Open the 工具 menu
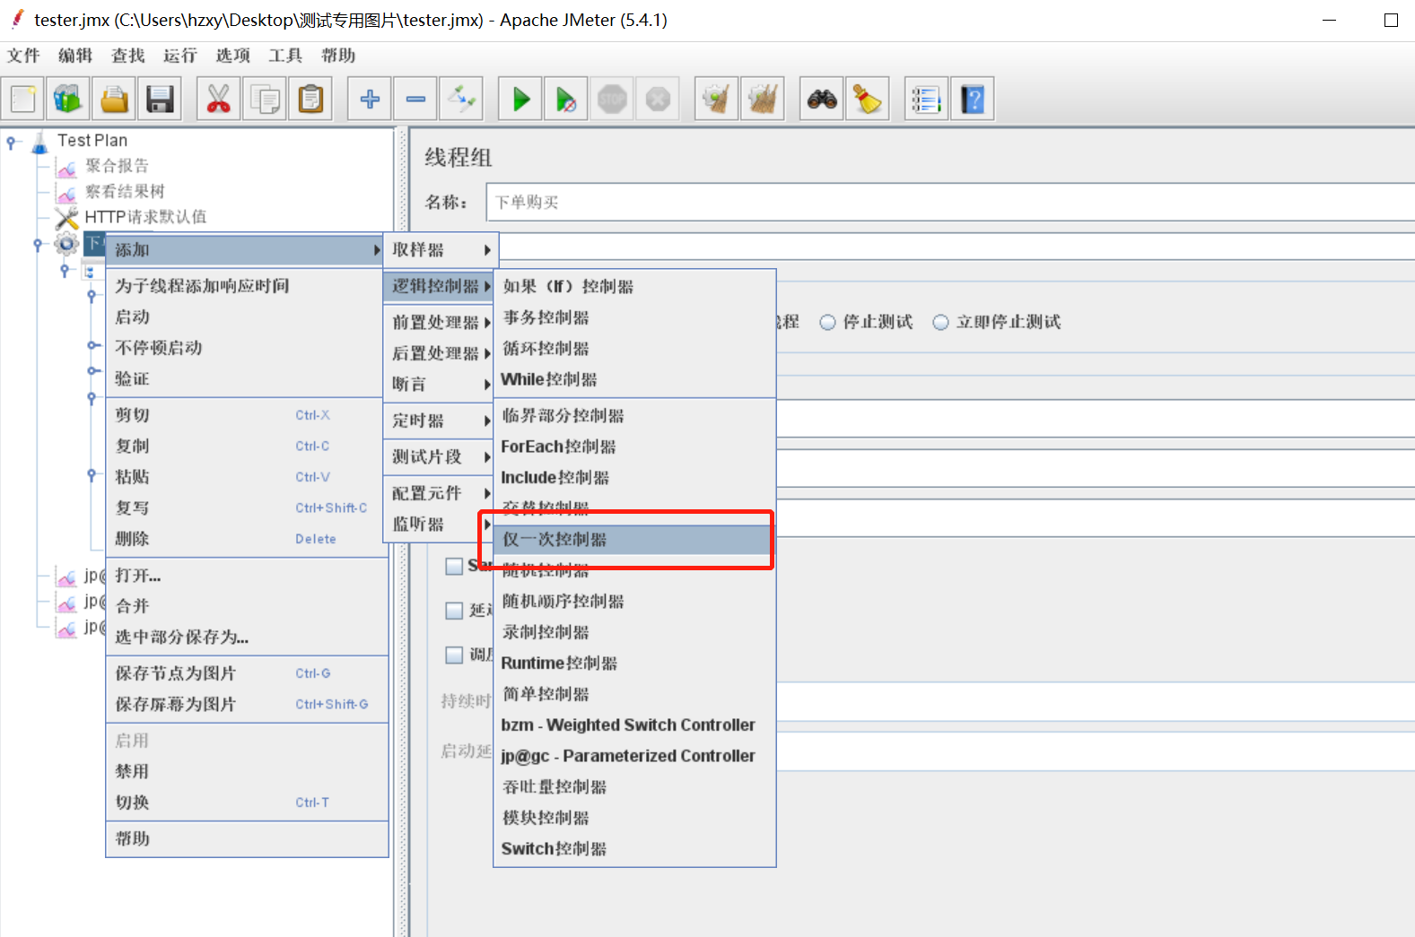Image resolution: width=1415 pixels, height=937 pixels. coord(285,56)
